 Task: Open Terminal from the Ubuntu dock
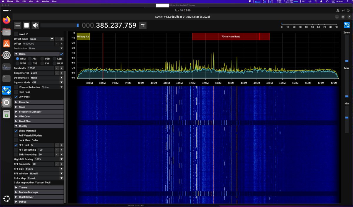[x=6, y=78]
